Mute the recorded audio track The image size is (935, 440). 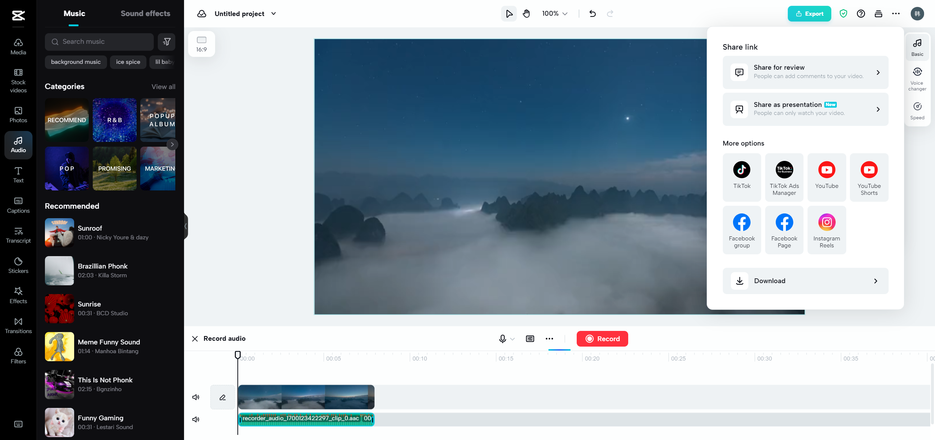(x=196, y=419)
